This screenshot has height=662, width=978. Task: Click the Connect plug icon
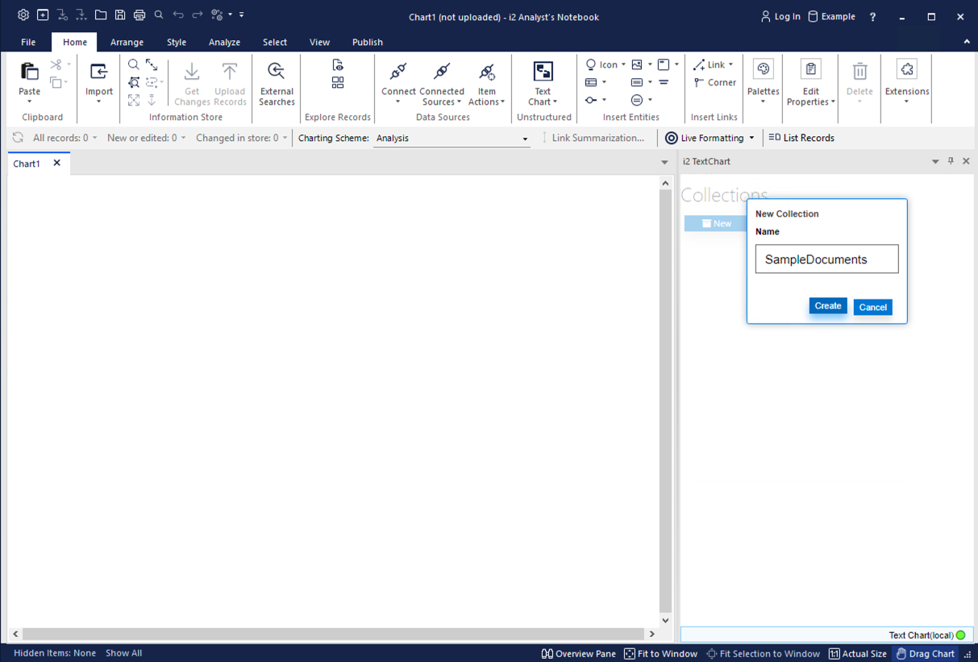pyautogui.click(x=398, y=72)
